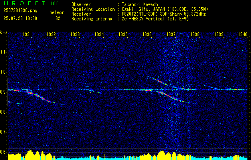Click the 1933 time marker
Screen dimensions: 251x160
[x=75, y=34]
